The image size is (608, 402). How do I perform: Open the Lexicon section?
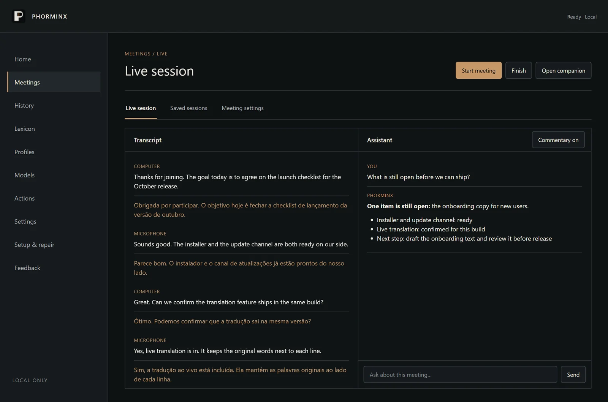(54, 129)
